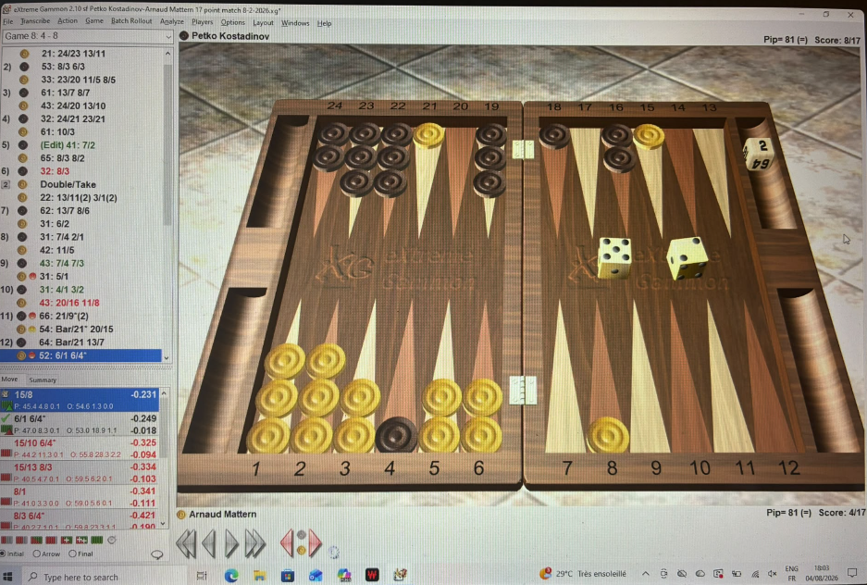
Task: Show hidden tray icons chevron
Action: (645, 573)
